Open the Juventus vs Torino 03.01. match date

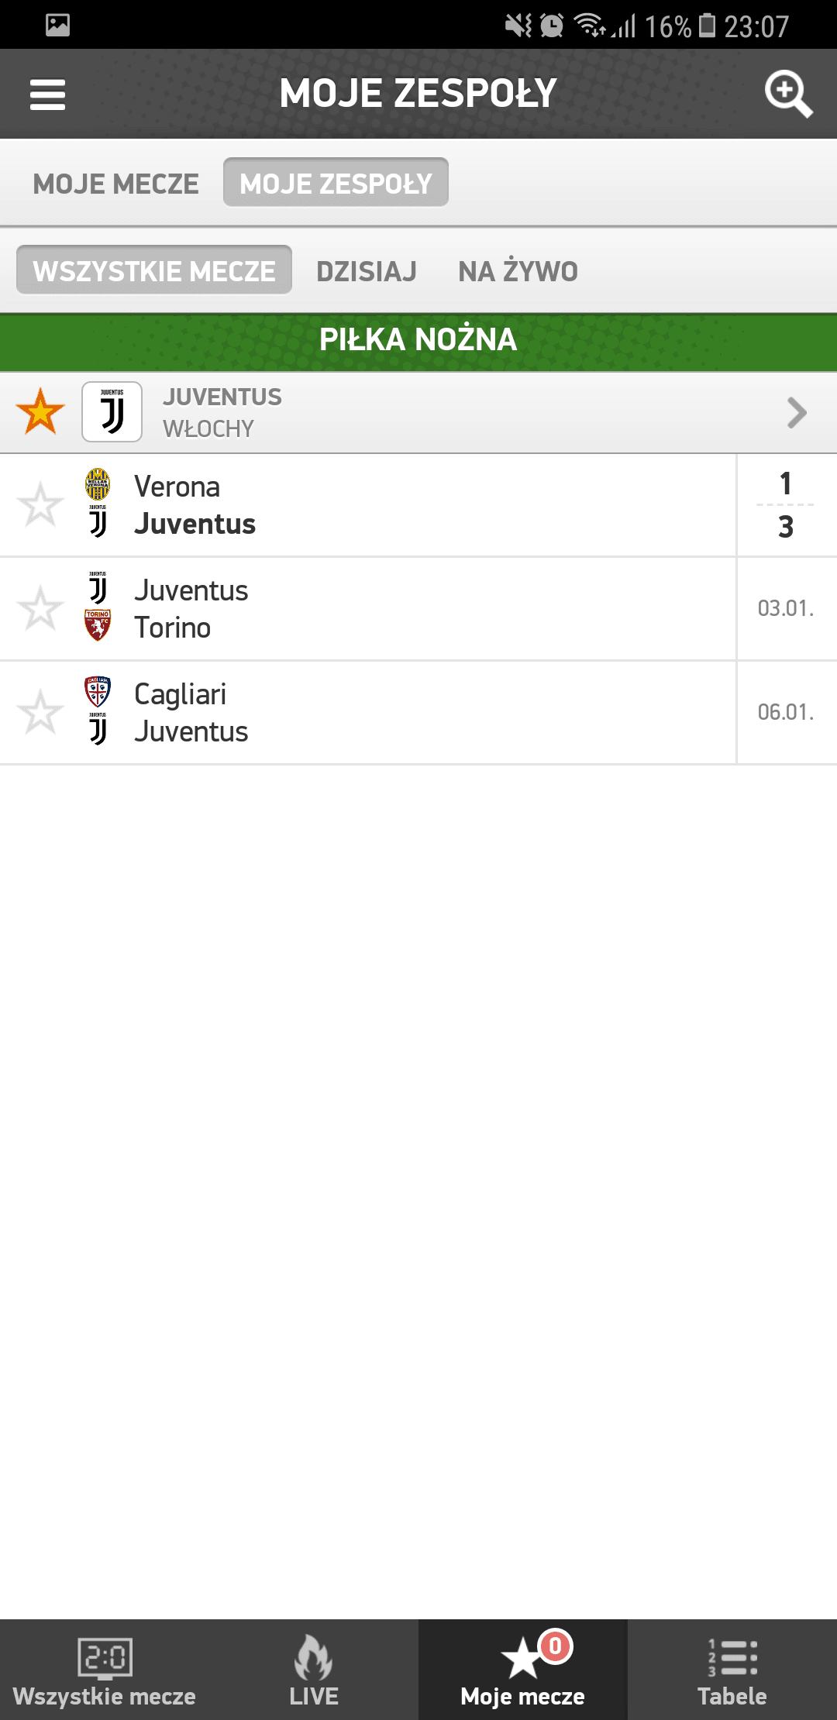pos(786,608)
